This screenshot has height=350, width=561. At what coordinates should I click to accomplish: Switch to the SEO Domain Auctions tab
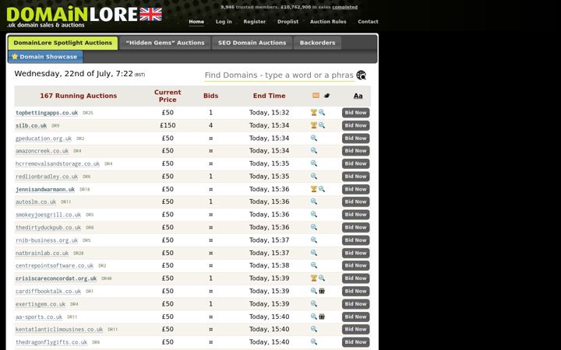point(252,43)
